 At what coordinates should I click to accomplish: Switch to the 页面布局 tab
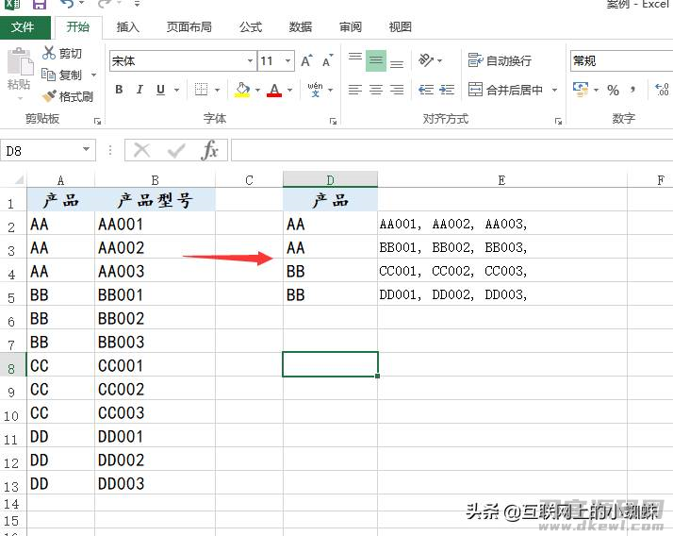(x=189, y=27)
